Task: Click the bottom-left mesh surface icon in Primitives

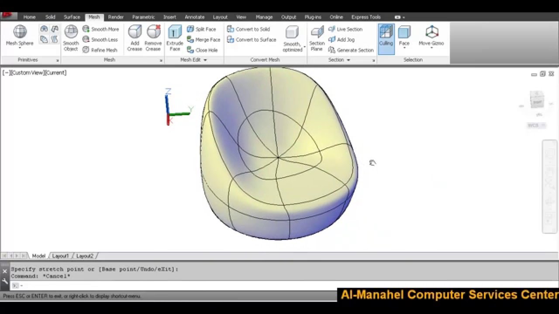Action: (44, 40)
